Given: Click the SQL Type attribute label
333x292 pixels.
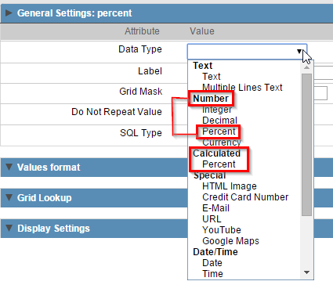Looking at the screenshot, I should pos(141,133).
